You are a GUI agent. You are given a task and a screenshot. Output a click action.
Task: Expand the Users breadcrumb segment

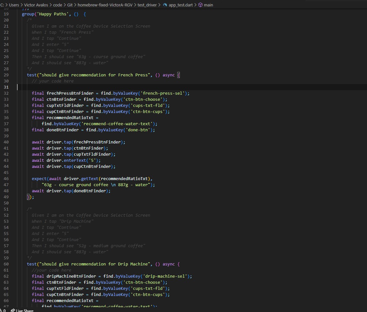click(x=14, y=5)
